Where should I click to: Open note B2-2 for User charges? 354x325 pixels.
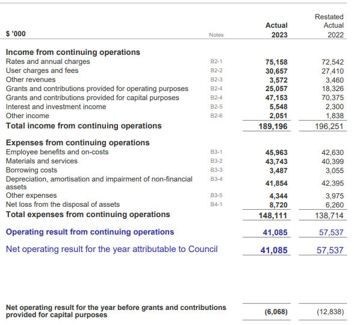216,71
